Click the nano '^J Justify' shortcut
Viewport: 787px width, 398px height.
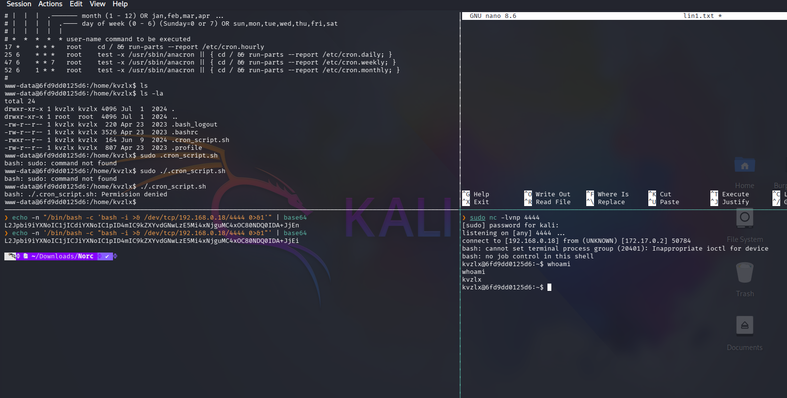pos(730,202)
